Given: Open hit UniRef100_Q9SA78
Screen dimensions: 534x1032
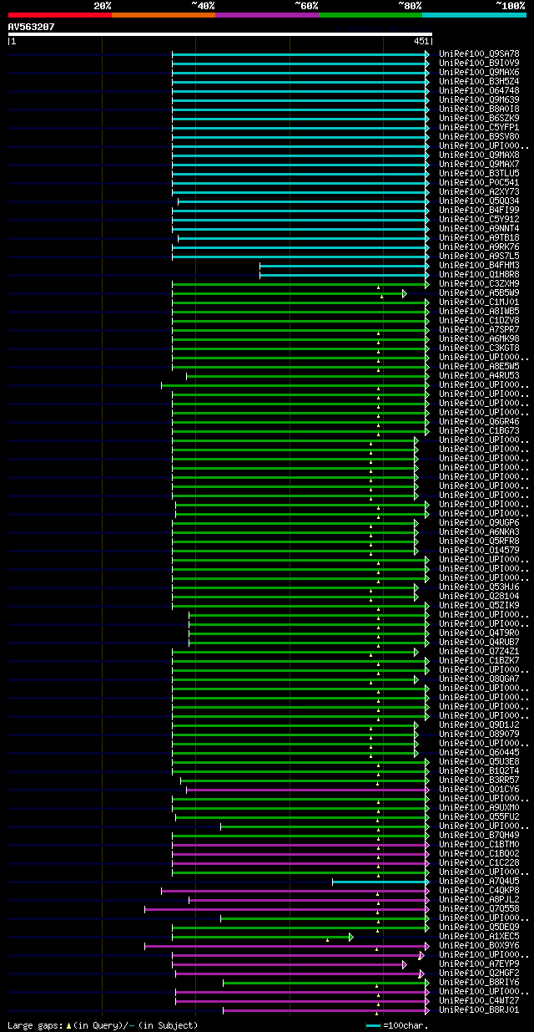Looking at the screenshot, I should coord(479,54).
